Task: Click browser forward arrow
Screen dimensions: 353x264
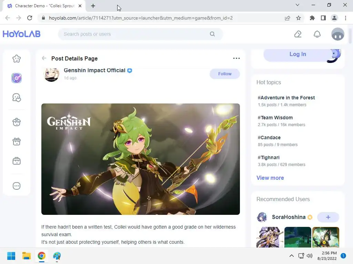Action: 19,18
